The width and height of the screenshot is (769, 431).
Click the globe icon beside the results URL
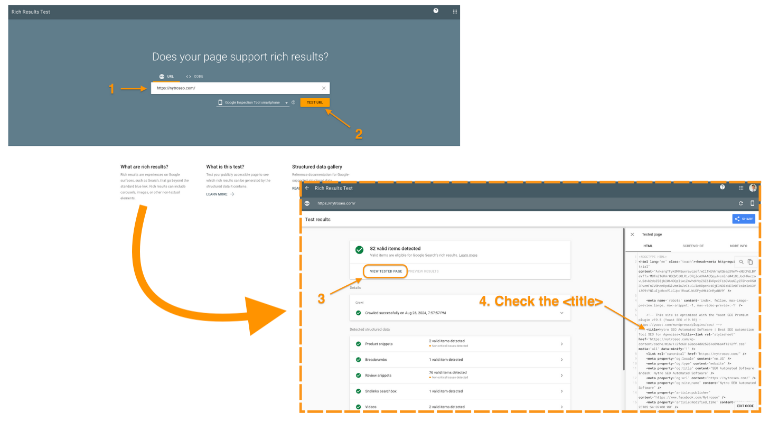pyautogui.click(x=307, y=203)
